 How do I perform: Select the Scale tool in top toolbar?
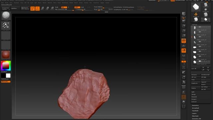pyautogui.click(x=47, y=8)
